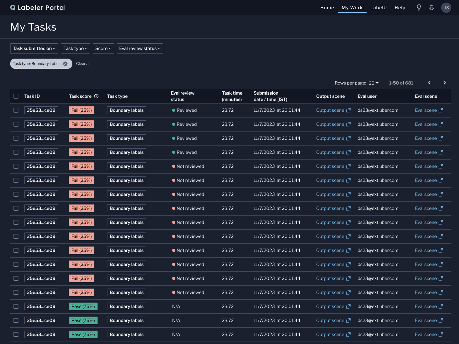Go to previous page arrow
Image resolution: width=459 pixels, height=344 pixels.
coord(429,83)
